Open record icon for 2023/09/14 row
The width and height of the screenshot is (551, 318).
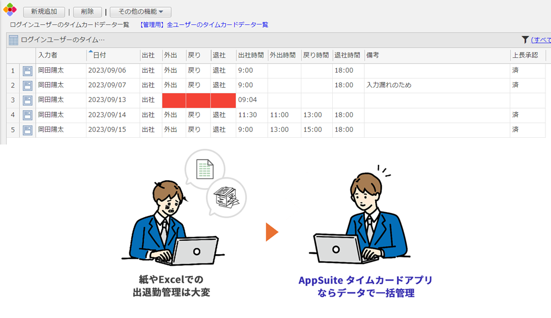(28, 115)
